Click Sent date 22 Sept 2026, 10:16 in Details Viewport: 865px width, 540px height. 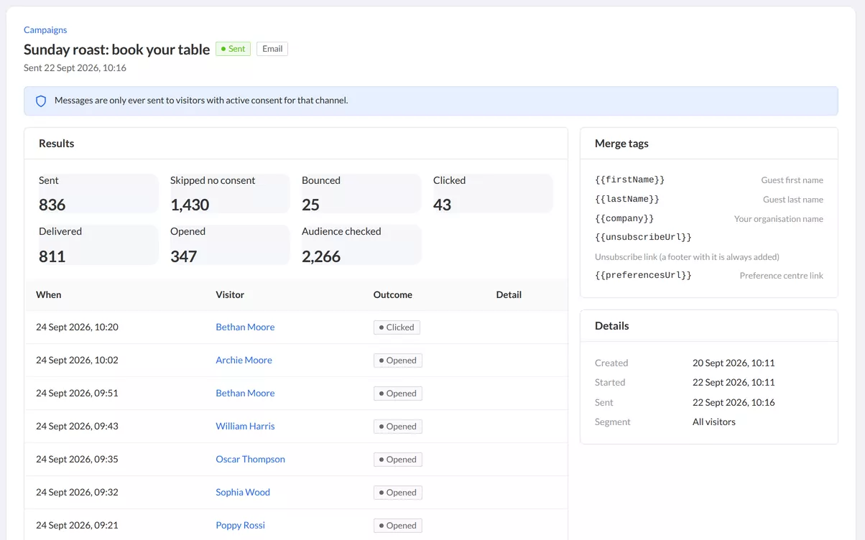point(734,402)
